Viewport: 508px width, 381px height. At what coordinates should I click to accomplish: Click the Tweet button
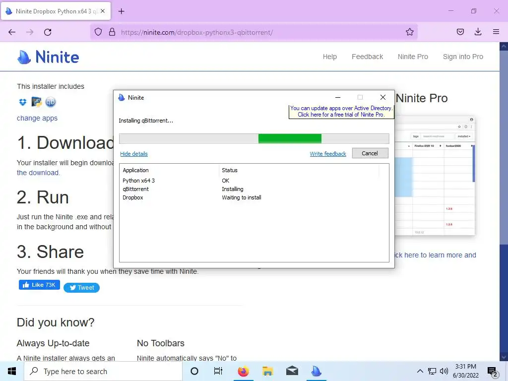click(82, 288)
